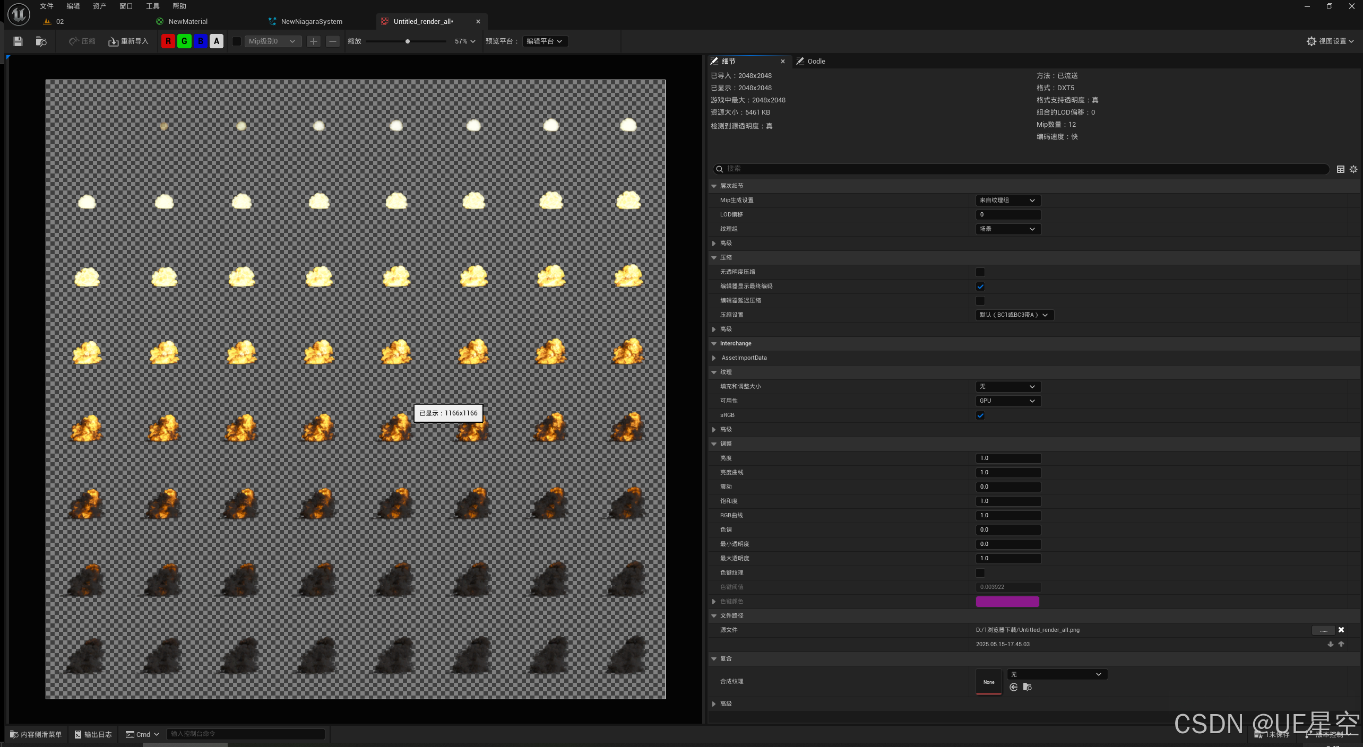Click the save asset floppy disk icon

pyautogui.click(x=18, y=41)
